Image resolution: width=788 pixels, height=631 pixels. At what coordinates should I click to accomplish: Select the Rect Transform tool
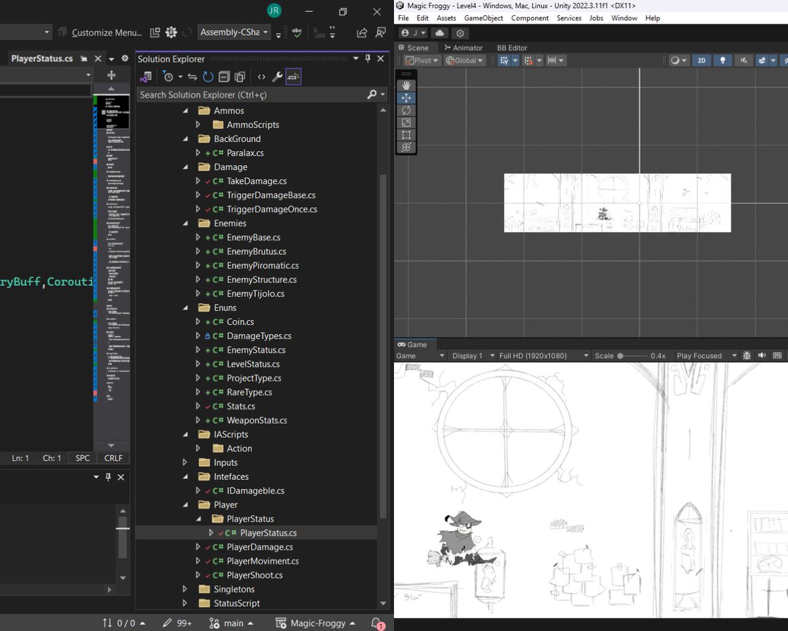click(406, 135)
